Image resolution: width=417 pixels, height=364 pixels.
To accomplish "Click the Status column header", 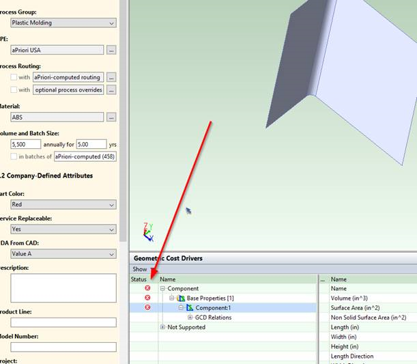I will coord(139,279).
